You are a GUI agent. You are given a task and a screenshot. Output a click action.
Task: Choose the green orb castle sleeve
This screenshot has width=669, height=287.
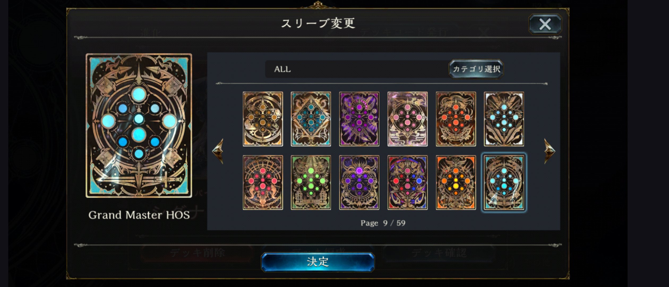coord(311,183)
